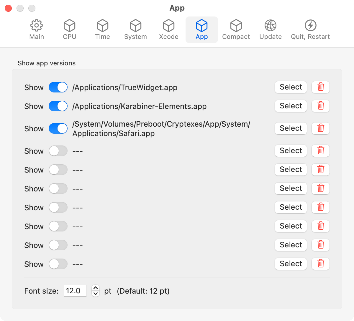Disable showing /Applications/TrueWidget.app version
Screen dimensions: 354x321
tap(58, 87)
